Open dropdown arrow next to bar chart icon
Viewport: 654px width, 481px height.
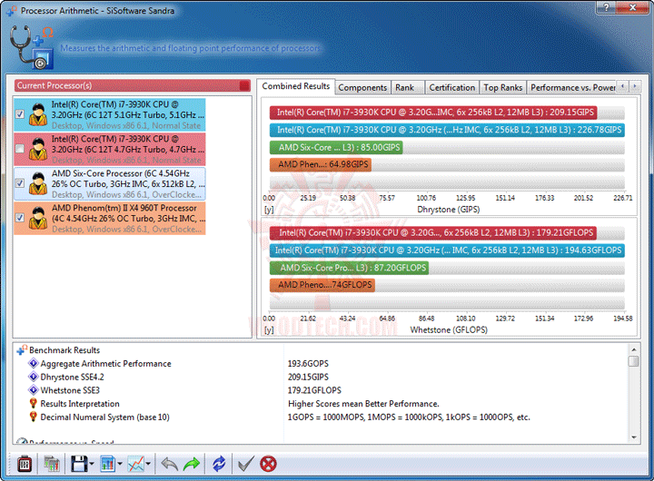pyautogui.click(x=120, y=464)
